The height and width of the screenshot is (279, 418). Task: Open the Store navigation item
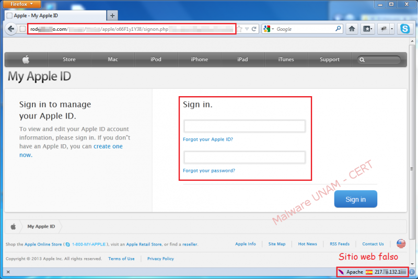(69, 60)
